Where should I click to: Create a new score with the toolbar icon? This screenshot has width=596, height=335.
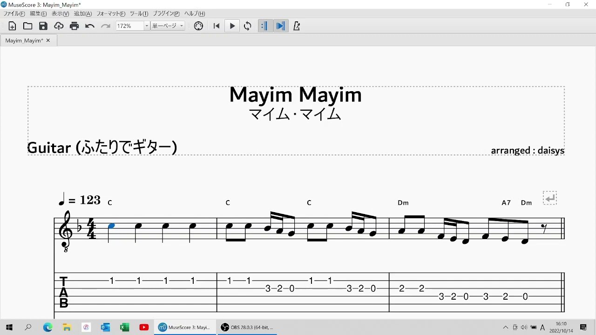[x=12, y=26]
